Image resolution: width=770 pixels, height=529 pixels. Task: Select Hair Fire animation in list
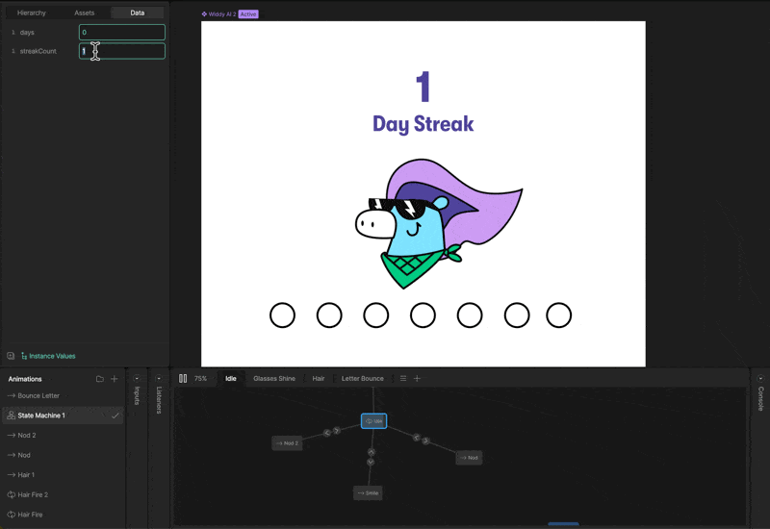30,515
